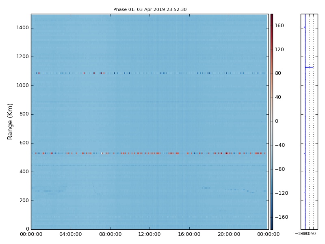
Task: Click the dark red top of the colorbar
Action: (272, 17)
